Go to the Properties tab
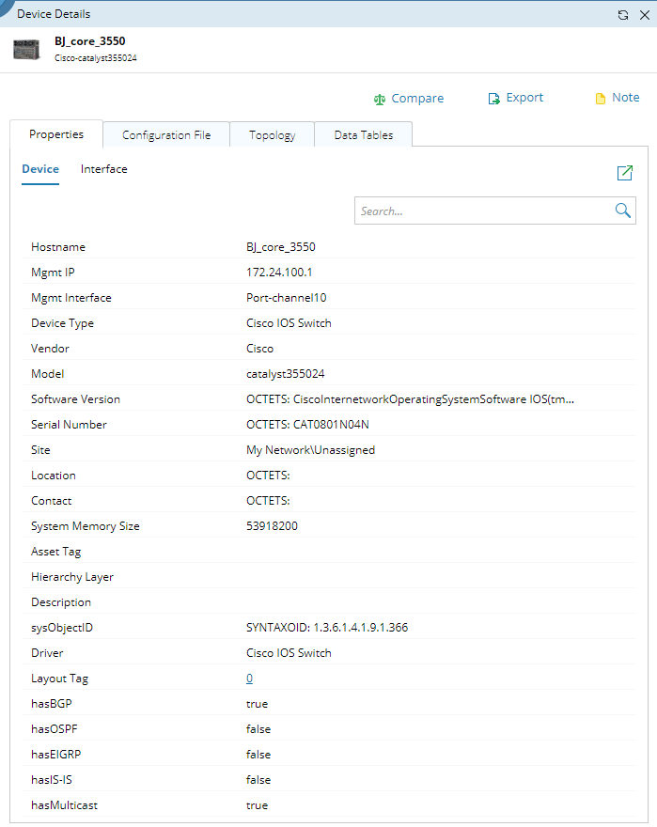Viewport: 657px width, 827px height. (x=56, y=134)
